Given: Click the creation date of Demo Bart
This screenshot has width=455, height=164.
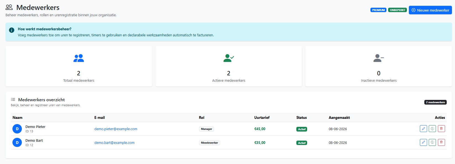Looking at the screenshot, I should (338, 143).
